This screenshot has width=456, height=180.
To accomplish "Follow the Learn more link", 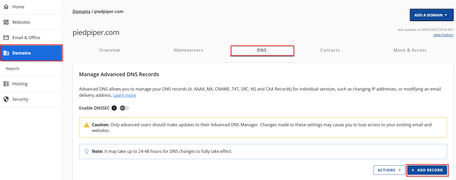I will pyautogui.click(x=124, y=95).
